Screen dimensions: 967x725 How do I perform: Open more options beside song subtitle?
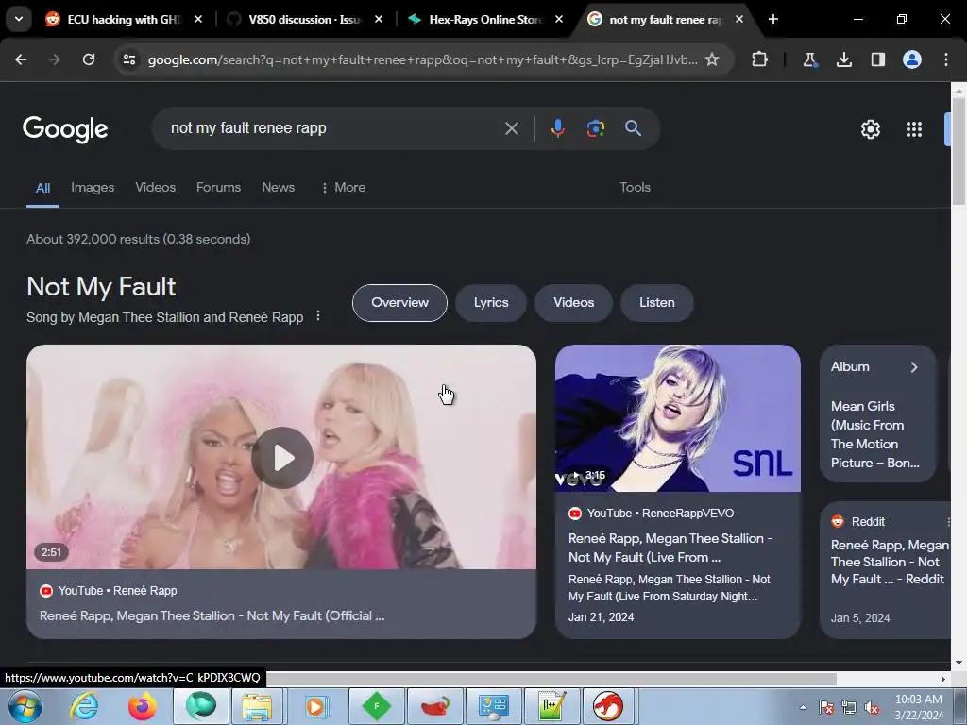coord(318,315)
